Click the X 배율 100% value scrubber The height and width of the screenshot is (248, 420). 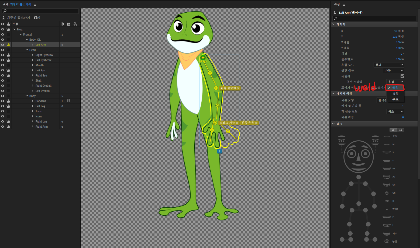[x=399, y=42]
